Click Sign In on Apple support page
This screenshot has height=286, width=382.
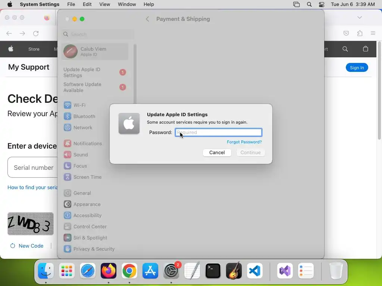(357, 68)
